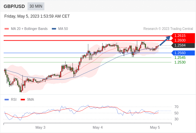Viewport: 196px width, 133px height.
Task: Click the green 1.2545 support label
Action: pos(180,58)
